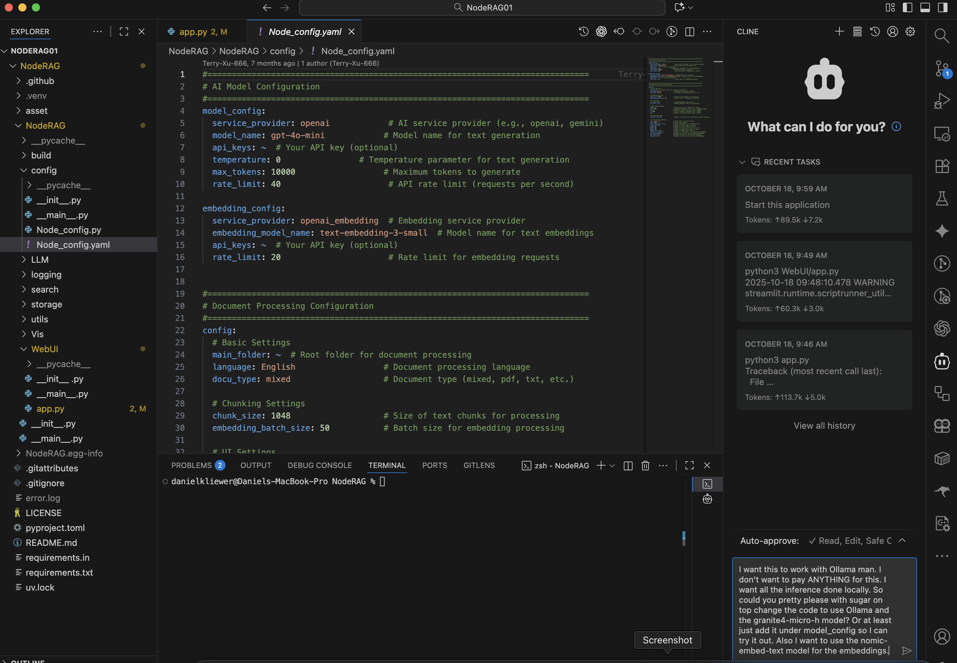Switch to the PROBLEMS panel tab

click(x=191, y=465)
